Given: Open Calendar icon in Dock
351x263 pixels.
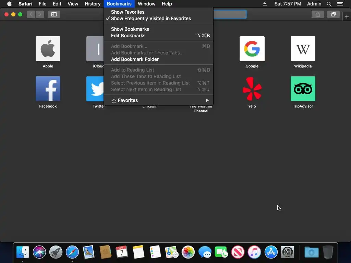Looking at the screenshot, I should click(x=122, y=252).
